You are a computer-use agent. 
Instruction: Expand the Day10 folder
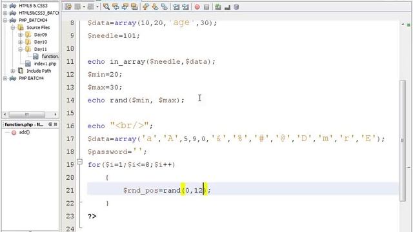point(20,42)
